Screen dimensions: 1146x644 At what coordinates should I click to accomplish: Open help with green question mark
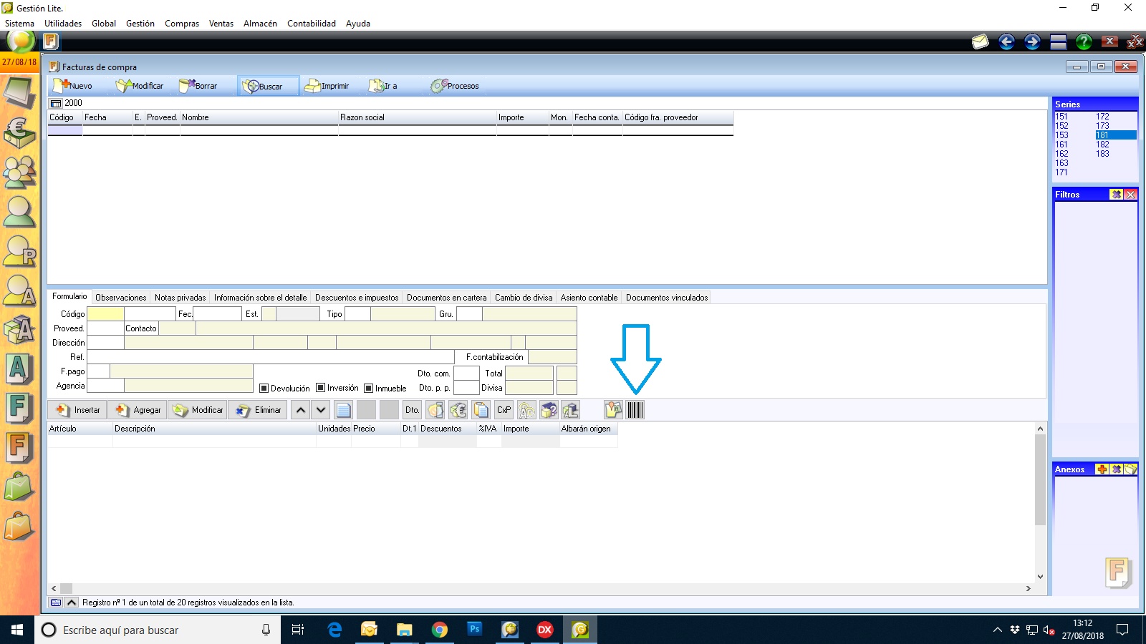(1084, 42)
